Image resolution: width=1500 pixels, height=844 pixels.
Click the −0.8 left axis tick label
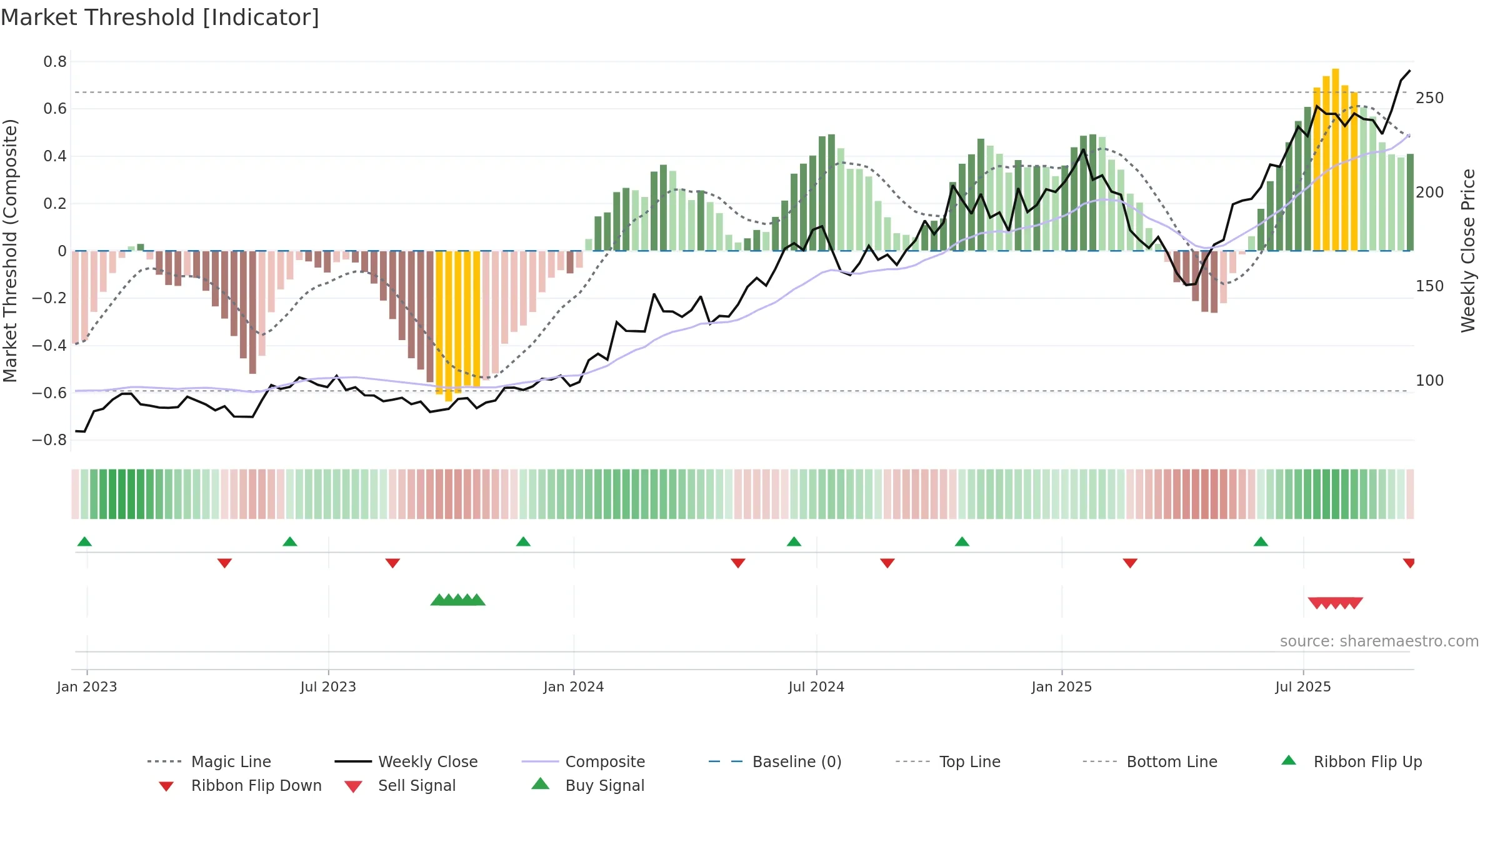coord(49,440)
